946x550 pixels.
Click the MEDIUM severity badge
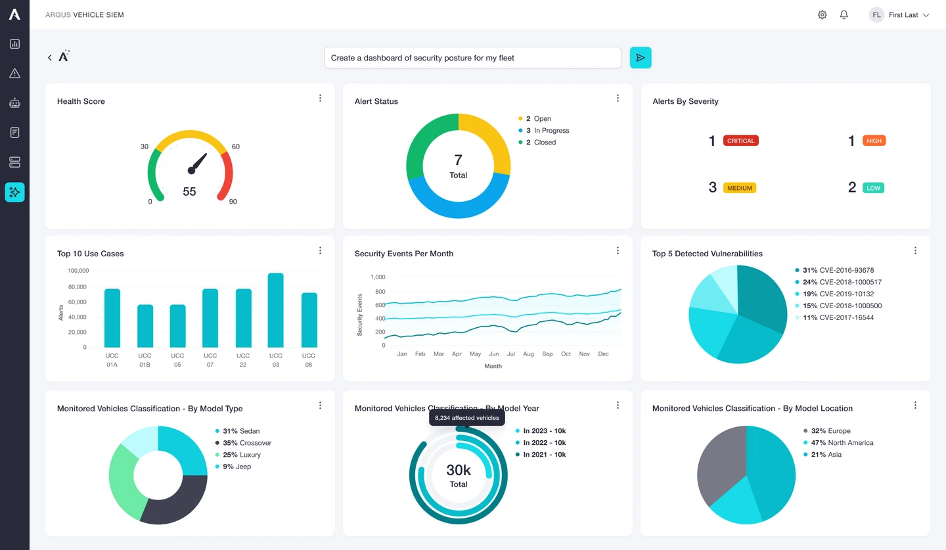(740, 188)
